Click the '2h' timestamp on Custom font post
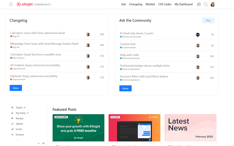 point(212,45)
